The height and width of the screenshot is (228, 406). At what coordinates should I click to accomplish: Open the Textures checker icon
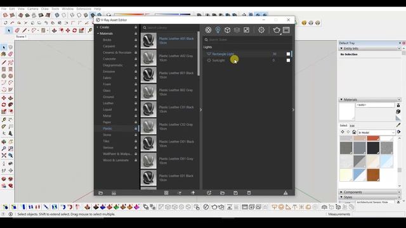246,30
